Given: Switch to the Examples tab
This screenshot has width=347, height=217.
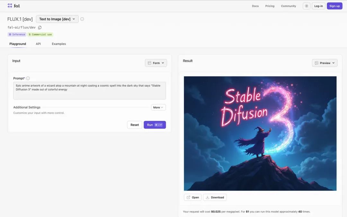Looking at the screenshot, I should (x=59, y=44).
